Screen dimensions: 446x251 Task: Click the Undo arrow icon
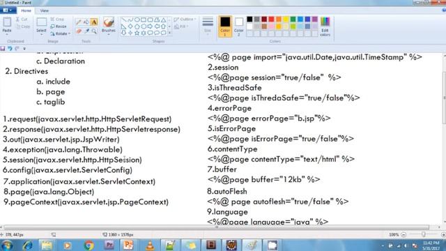pos(10,49)
